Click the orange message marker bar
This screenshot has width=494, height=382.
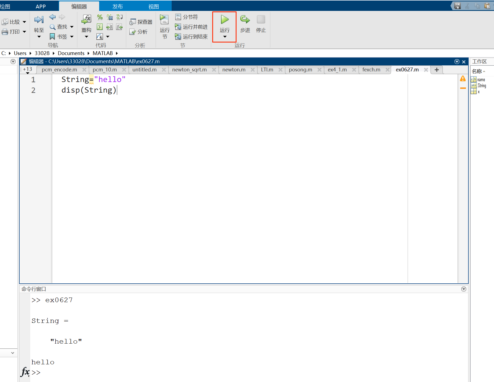[x=463, y=88]
